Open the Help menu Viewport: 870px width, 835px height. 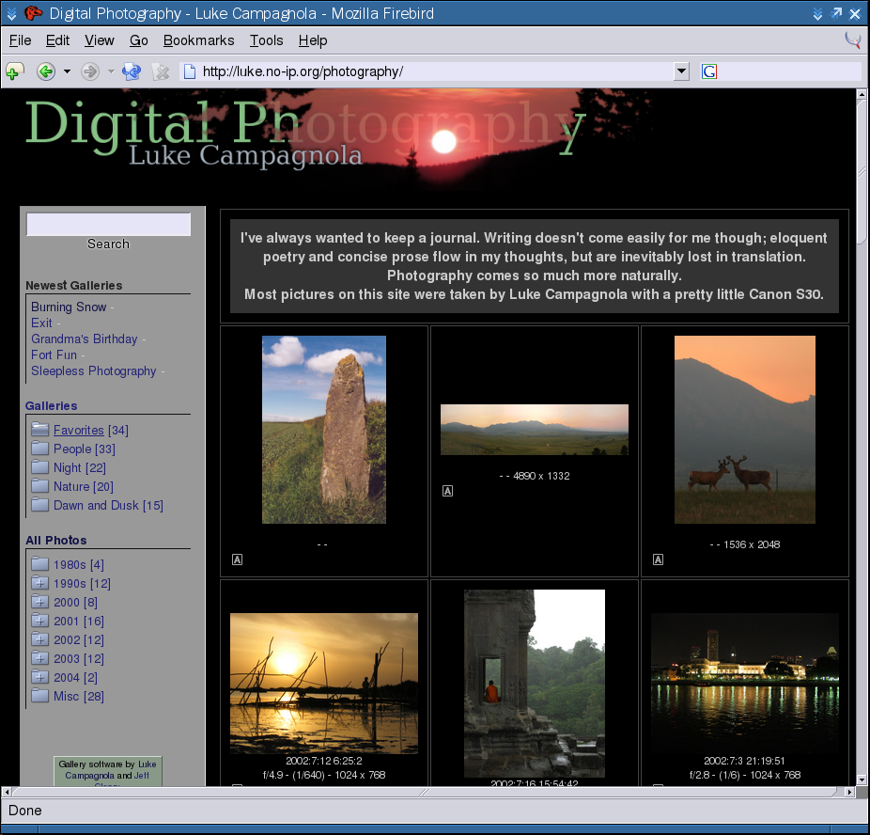(313, 40)
